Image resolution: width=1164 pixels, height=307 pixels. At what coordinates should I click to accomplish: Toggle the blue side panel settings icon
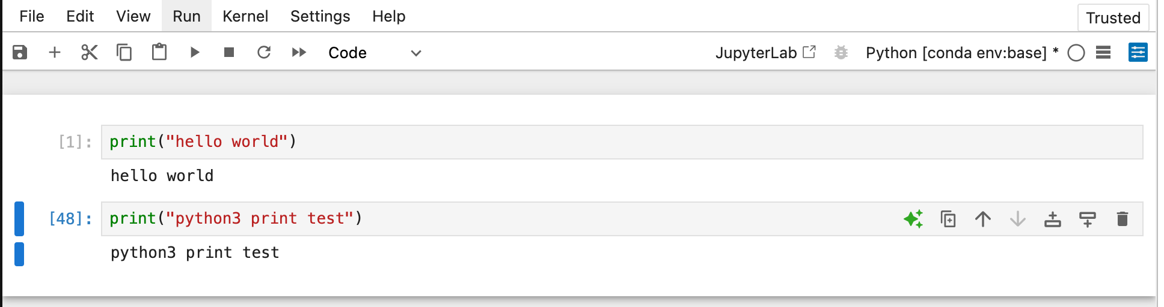1138,52
